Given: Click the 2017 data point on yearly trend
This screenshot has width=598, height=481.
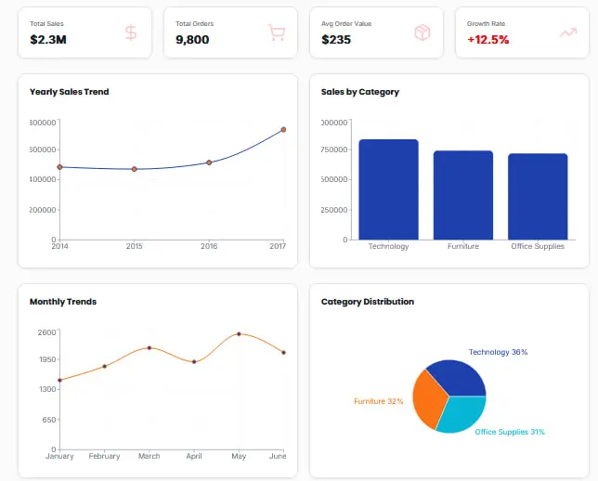Looking at the screenshot, I should tap(283, 130).
